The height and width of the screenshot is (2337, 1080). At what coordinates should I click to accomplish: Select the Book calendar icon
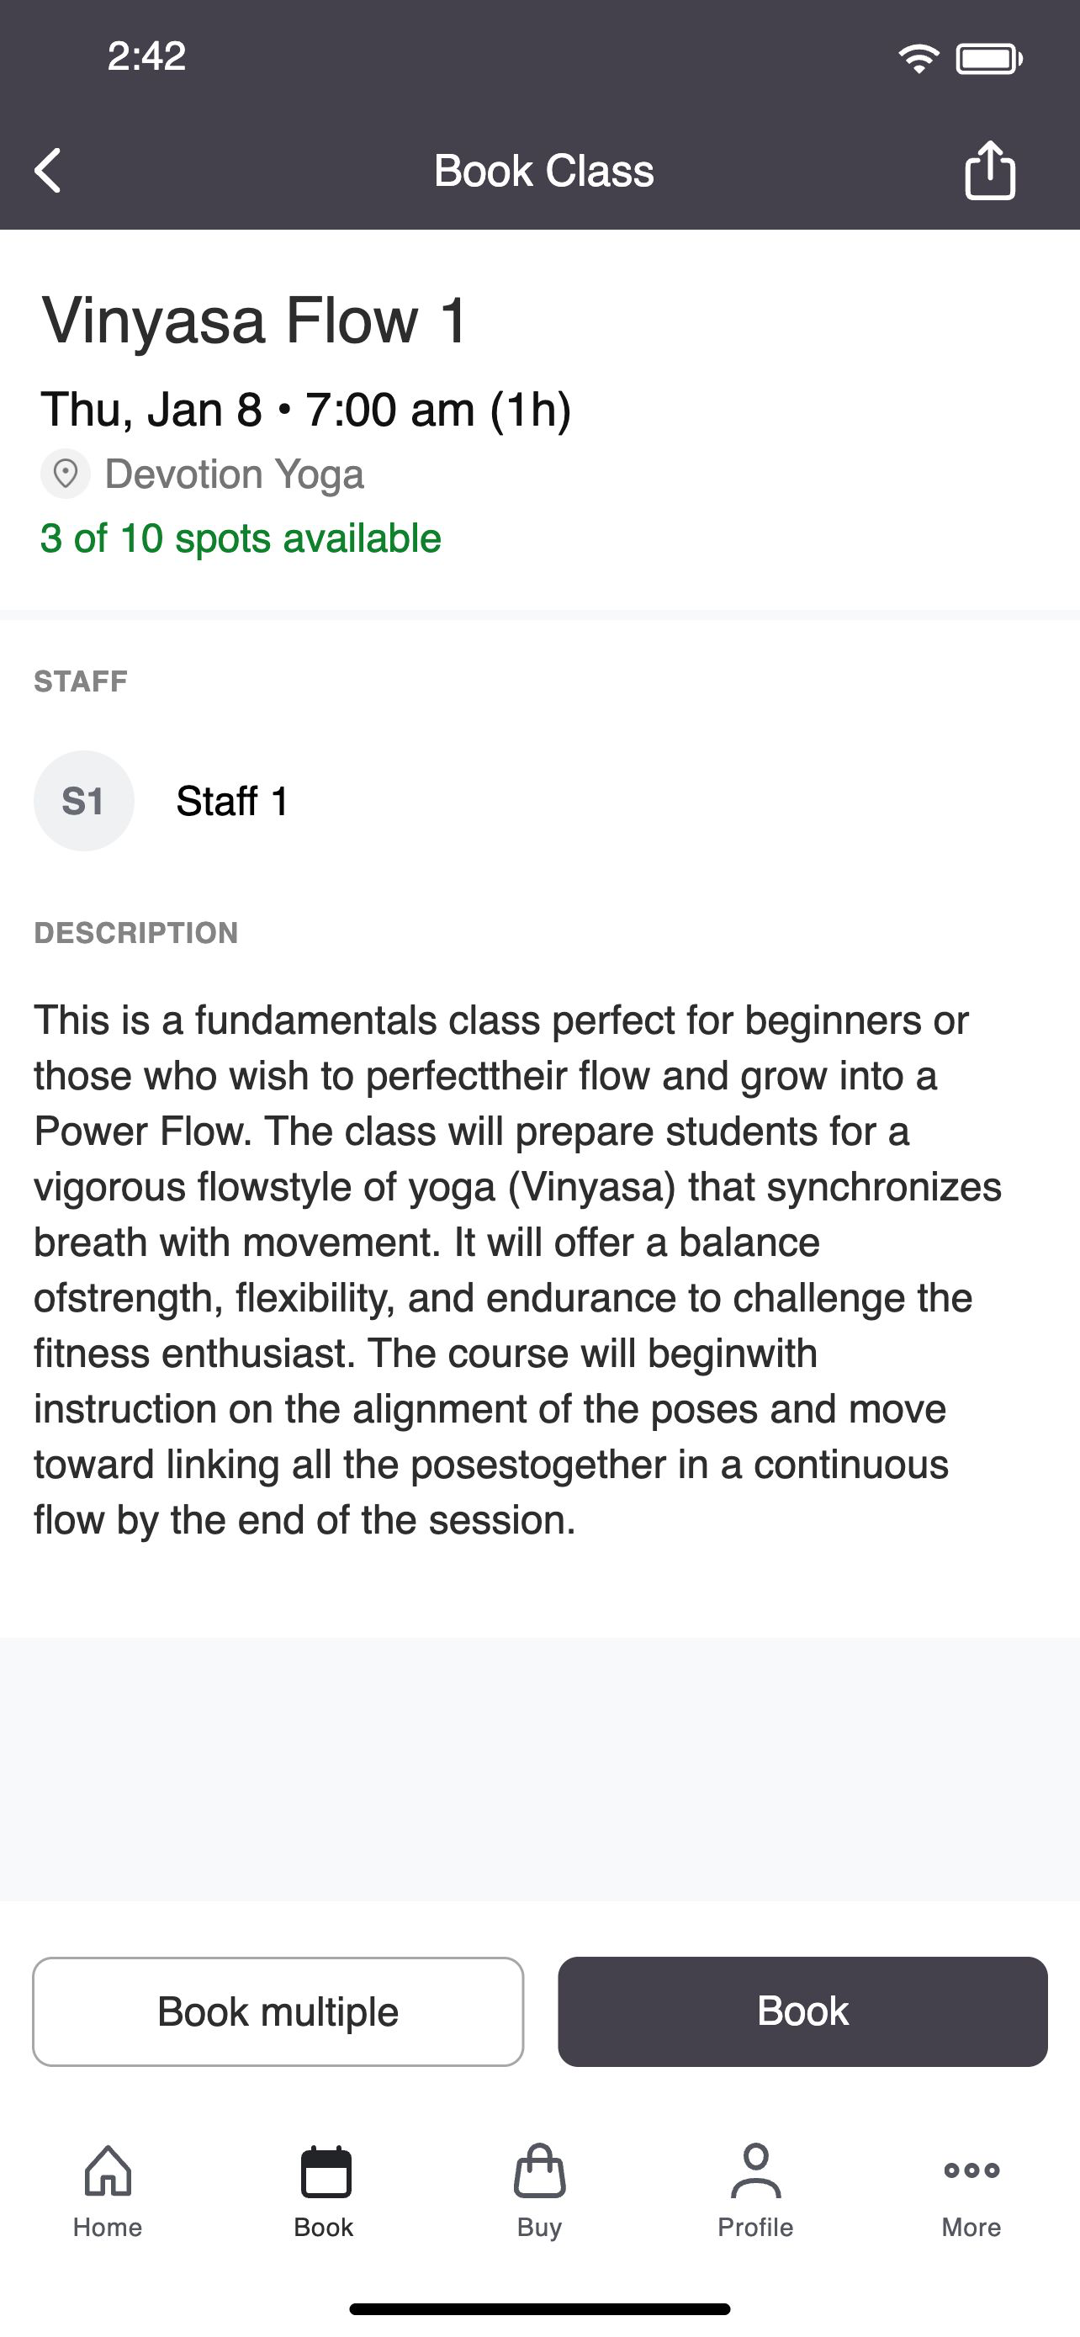click(x=325, y=2171)
